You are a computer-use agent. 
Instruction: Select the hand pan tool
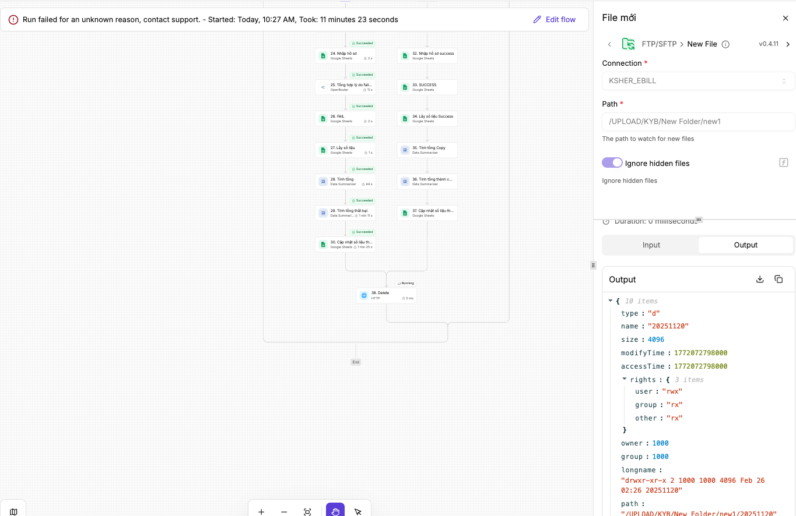coord(335,511)
